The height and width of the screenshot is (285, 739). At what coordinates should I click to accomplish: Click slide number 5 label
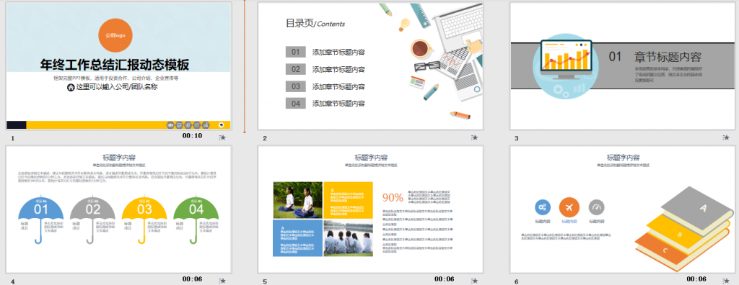pyautogui.click(x=265, y=281)
